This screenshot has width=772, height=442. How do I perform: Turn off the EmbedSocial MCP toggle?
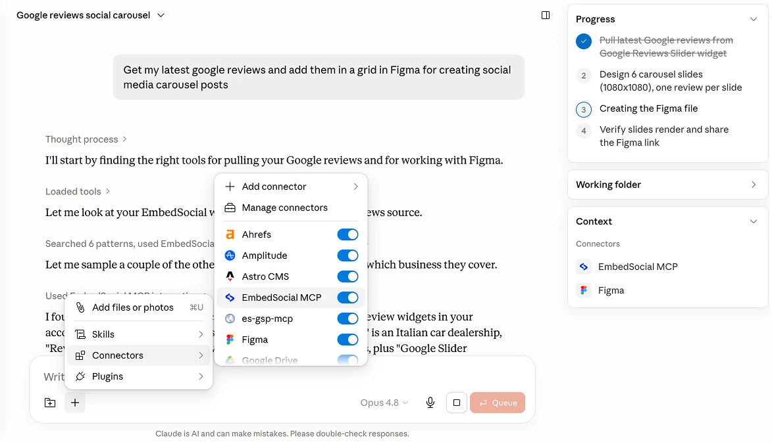pos(347,298)
